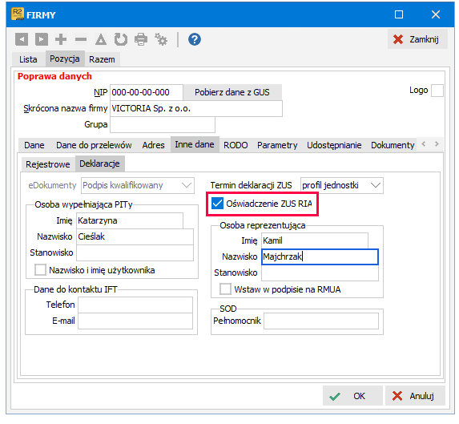Click the triangle edit icon in toolbar
459x424 pixels.
[x=101, y=39]
